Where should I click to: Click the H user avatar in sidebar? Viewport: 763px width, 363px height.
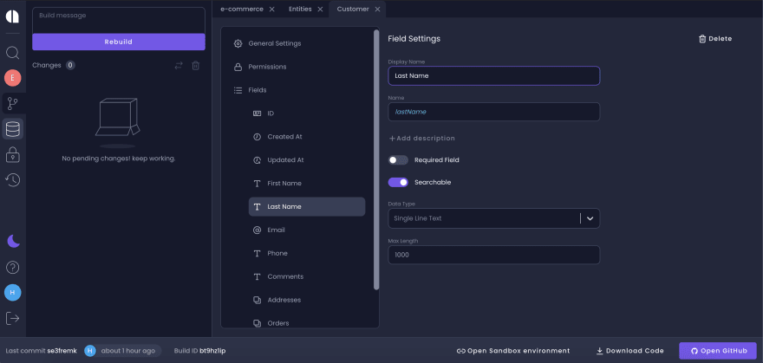[13, 293]
